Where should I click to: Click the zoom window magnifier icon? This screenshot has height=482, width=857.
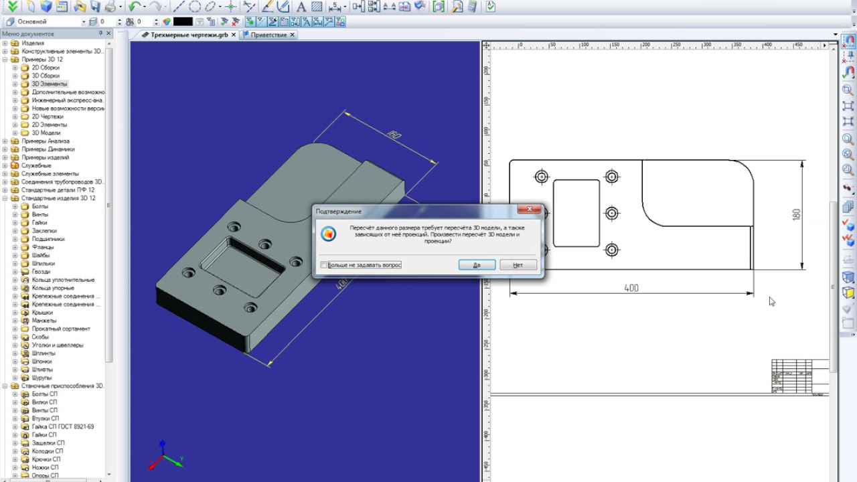click(848, 89)
